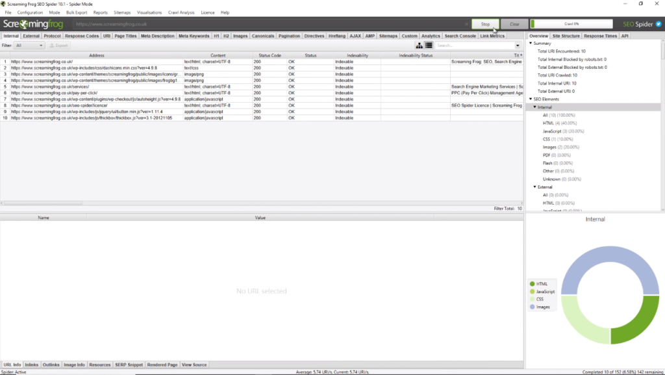Viewport: 665px width, 375px height.
Task: Click the URL address input field
Action: pyautogui.click(x=270, y=24)
